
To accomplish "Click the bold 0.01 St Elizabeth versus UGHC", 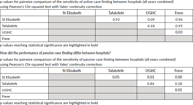I will click(151, 77).
